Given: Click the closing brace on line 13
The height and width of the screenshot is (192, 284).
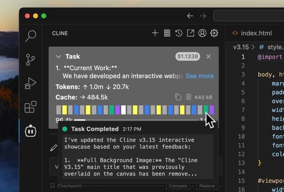Looking at the screenshot, I should [260, 163].
